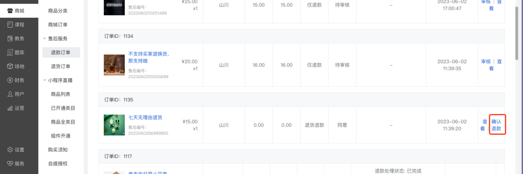Viewport: 523px width, 174px height.
Task: Select the 教务 academic affairs icon
Action: tap(10, 39)
